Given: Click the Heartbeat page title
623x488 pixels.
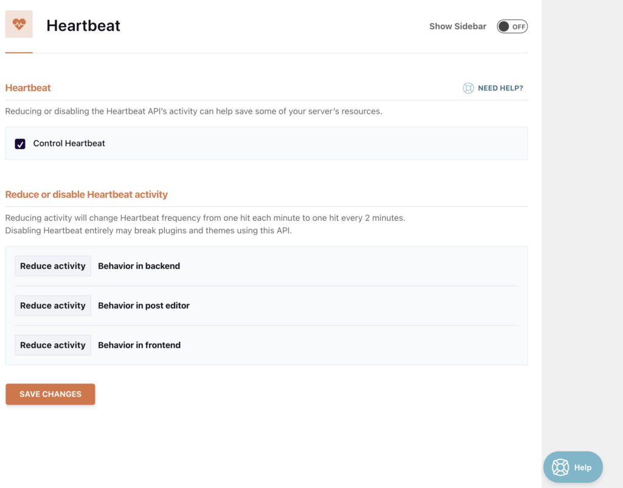Looking at the screenshot, I should (x=83, y=26).
